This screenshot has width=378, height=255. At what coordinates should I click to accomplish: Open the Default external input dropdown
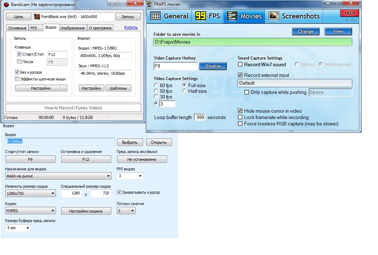coord(295,83)
